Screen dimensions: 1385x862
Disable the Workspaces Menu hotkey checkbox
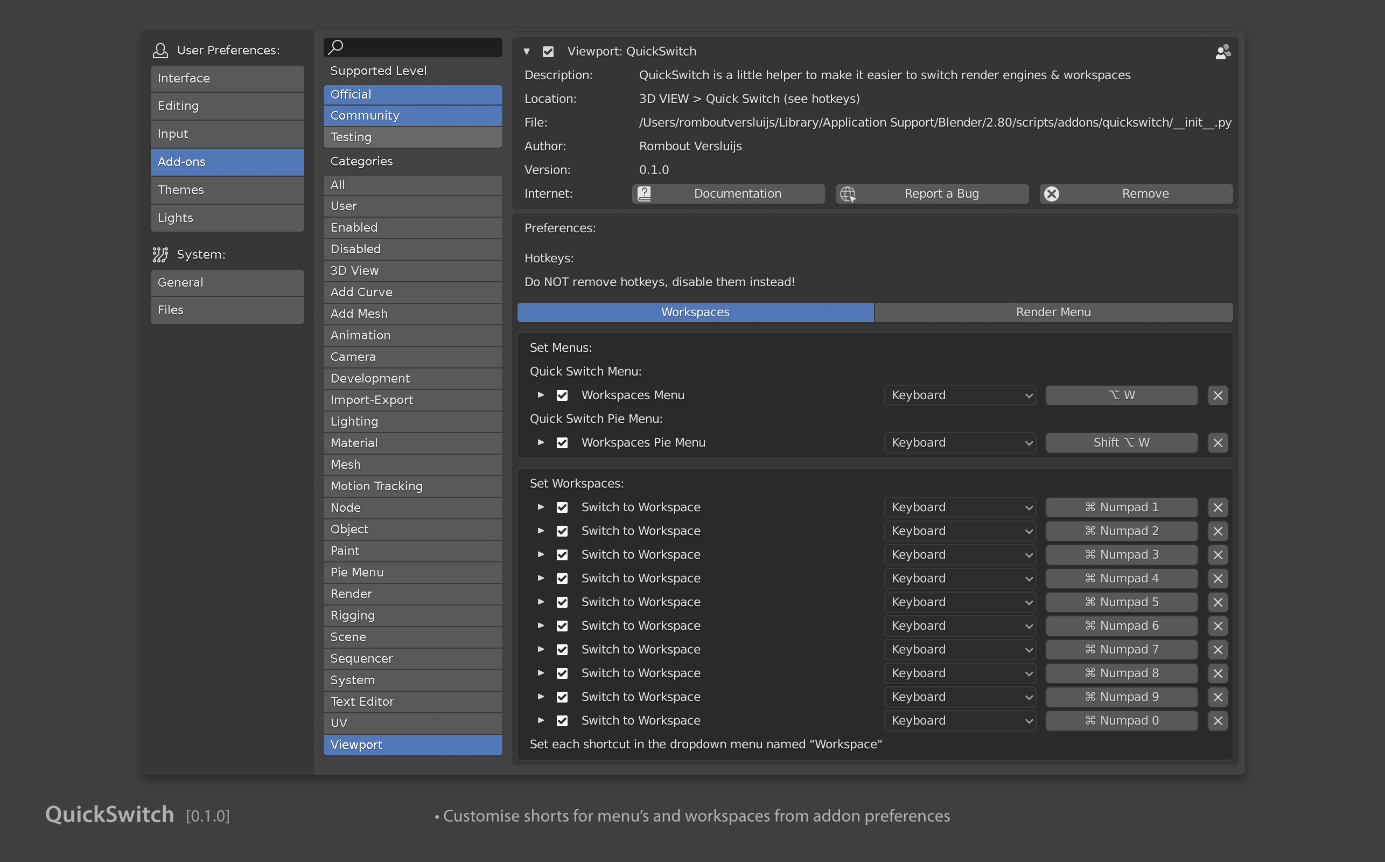coord(563,394)
